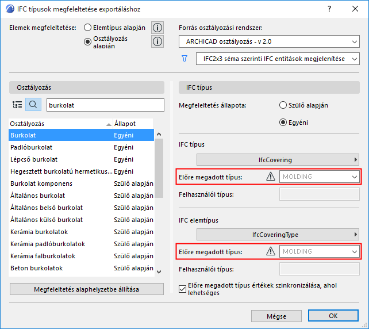Toggle the tree list view icon
369x329 pixels.
(x=17, y=105)
